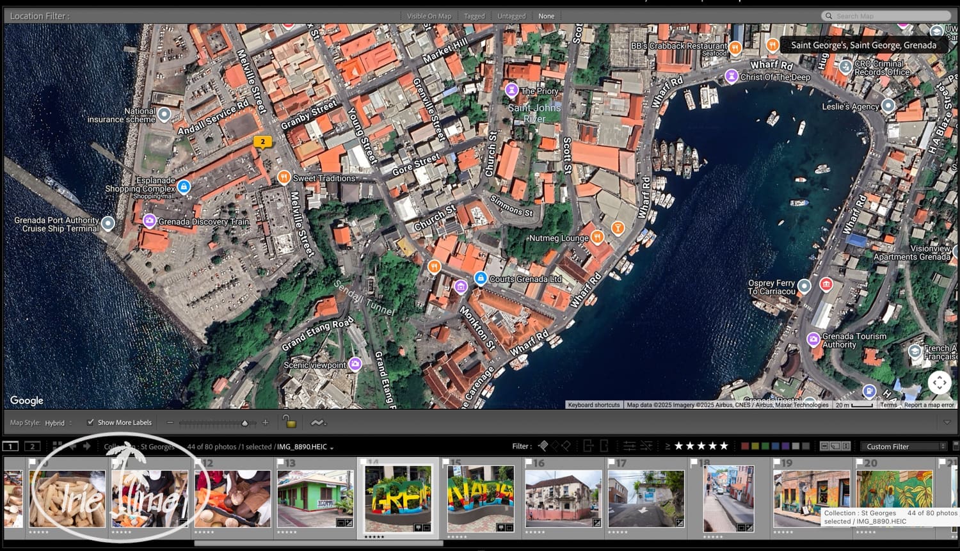This screenshot has height=551, width=960.
Task: Uncheck Show More Labels checkbox
Action: (90, 422)
